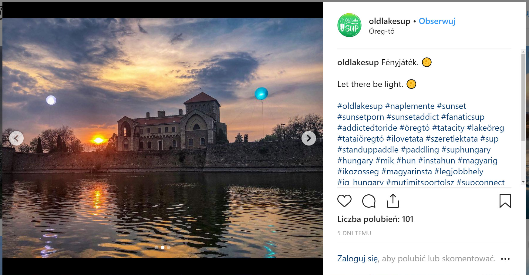The width and height of the screenshot is (529, 275).
Task: Open the #standuppaddle hashtag
Action: tap(368, 150)
